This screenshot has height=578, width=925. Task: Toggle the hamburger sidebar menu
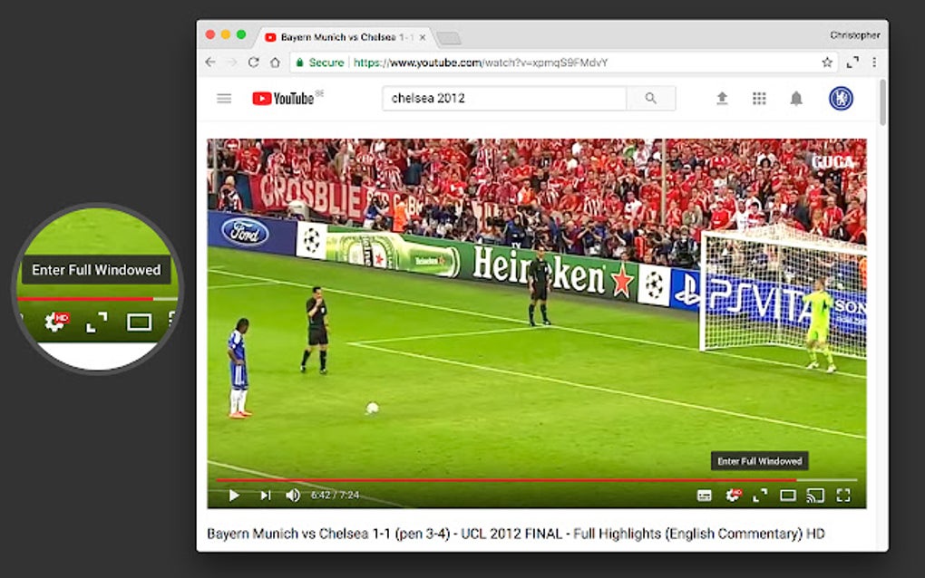pos(224,98)
